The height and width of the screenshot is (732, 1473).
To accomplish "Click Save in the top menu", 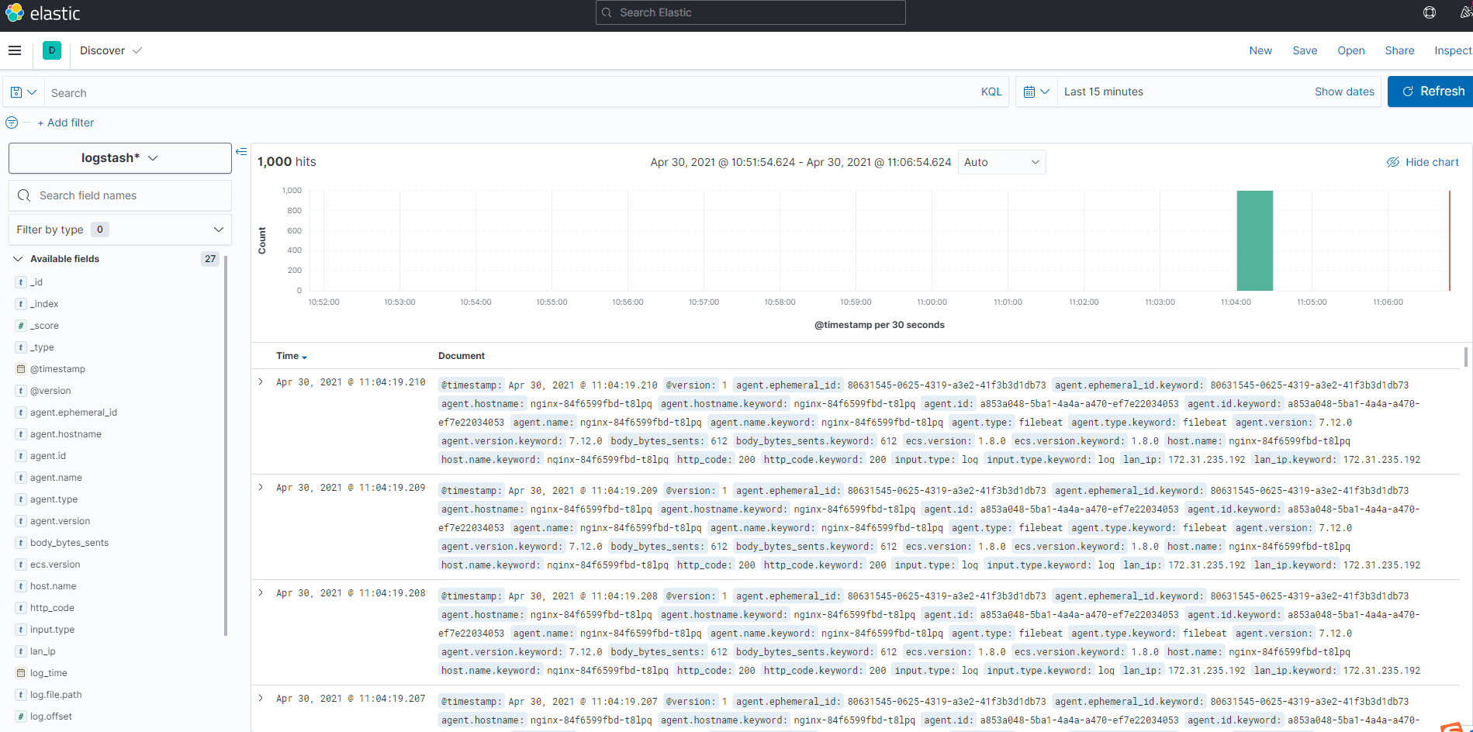I will point(1305,50).
